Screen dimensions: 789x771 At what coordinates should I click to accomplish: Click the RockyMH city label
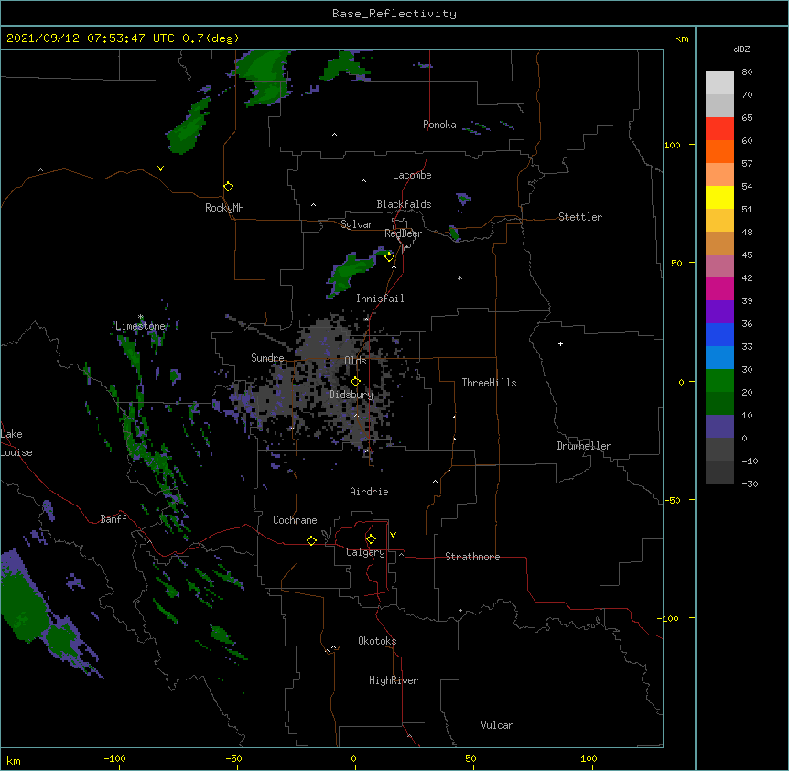click(224, 208)
